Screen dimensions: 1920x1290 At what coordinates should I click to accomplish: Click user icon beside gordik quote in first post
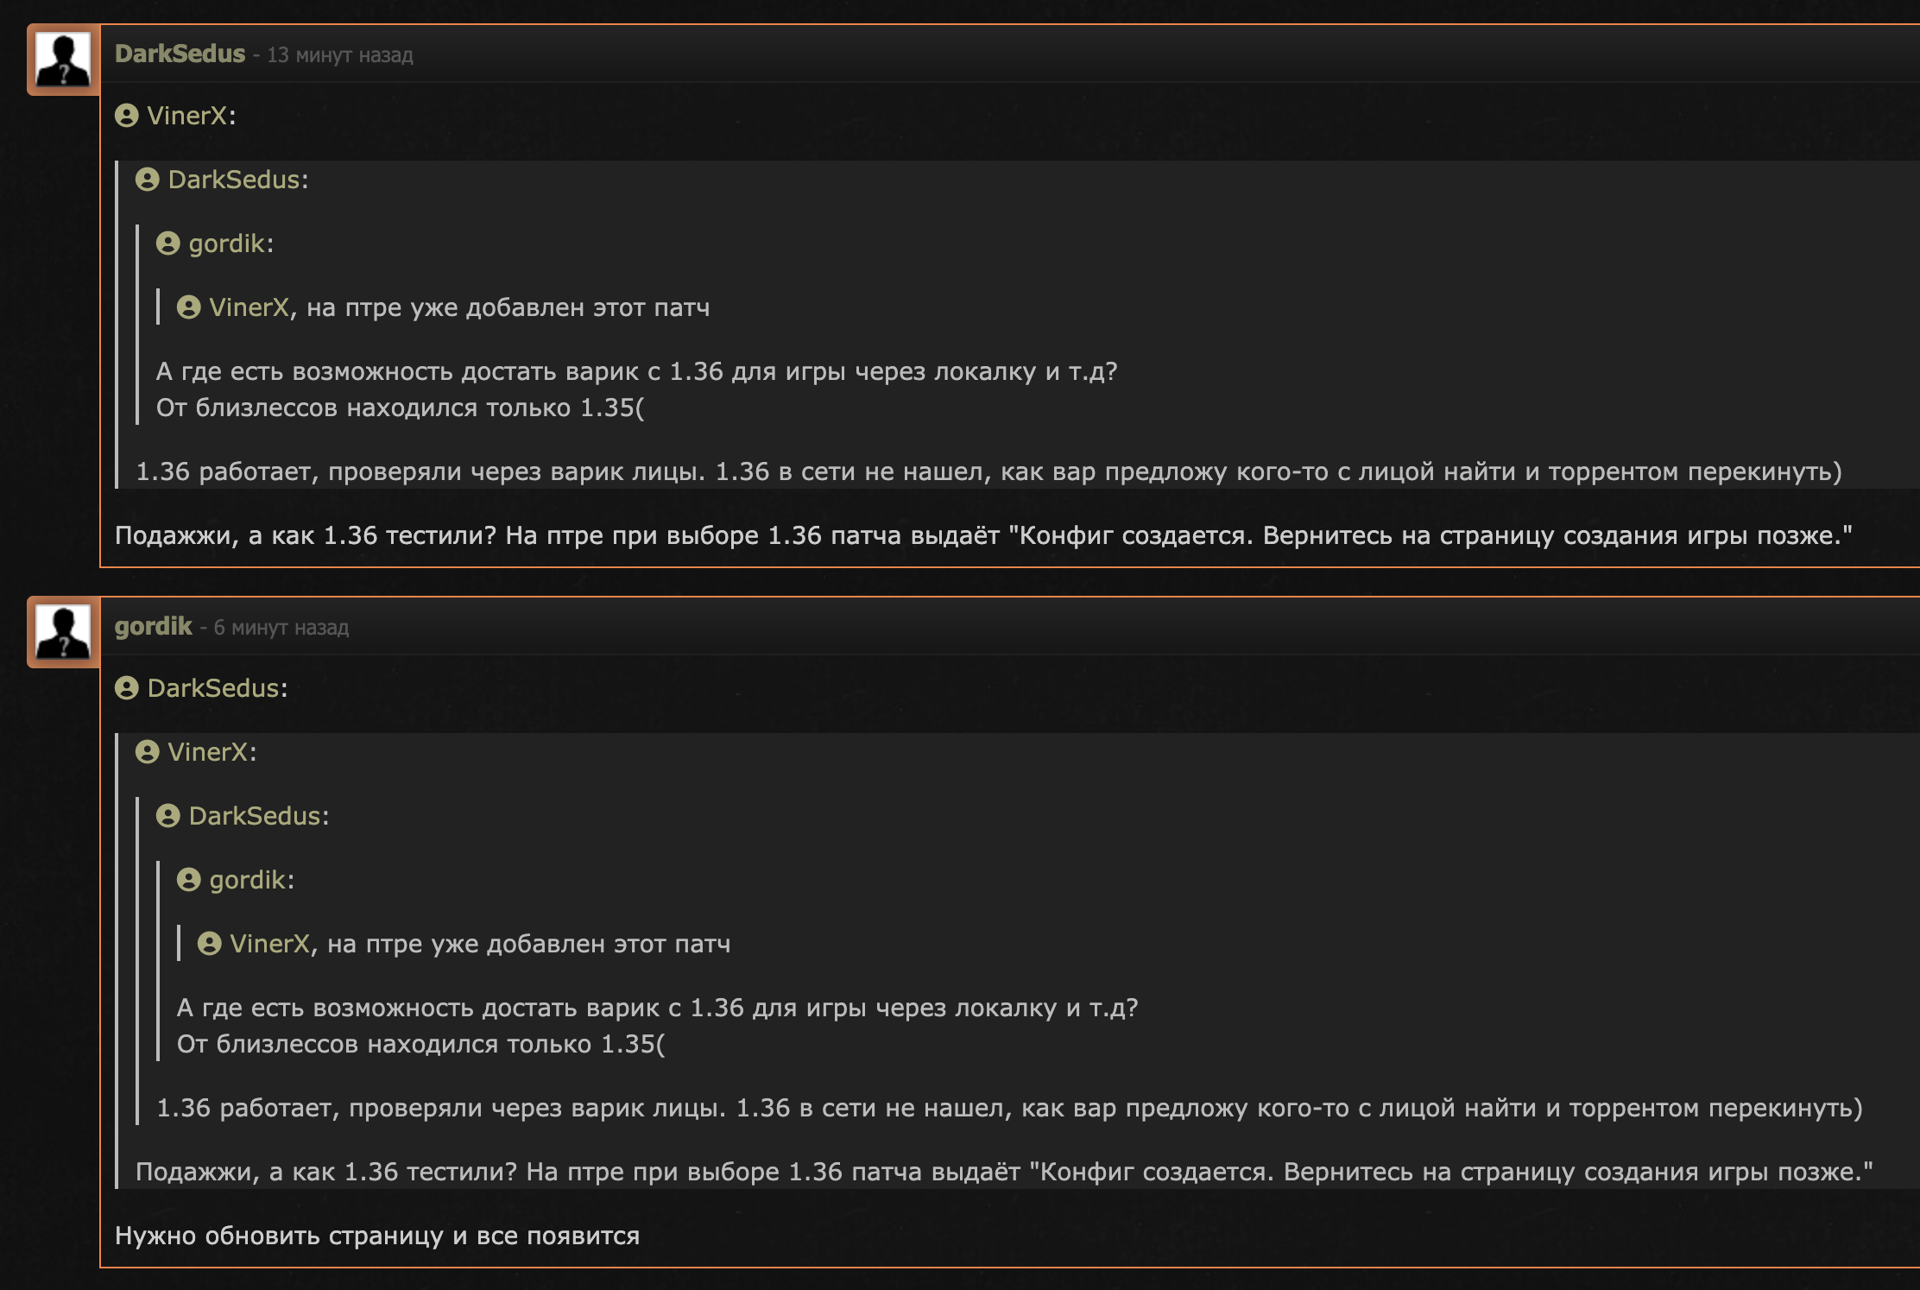(x=168, y=243)
